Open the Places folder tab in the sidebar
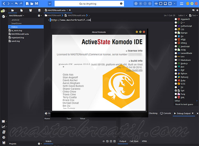This screenshot has height=146, width=199. click(13, 10)
